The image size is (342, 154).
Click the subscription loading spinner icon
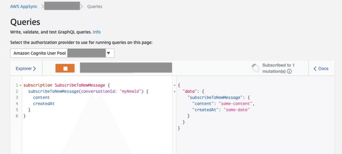(256, 68)
